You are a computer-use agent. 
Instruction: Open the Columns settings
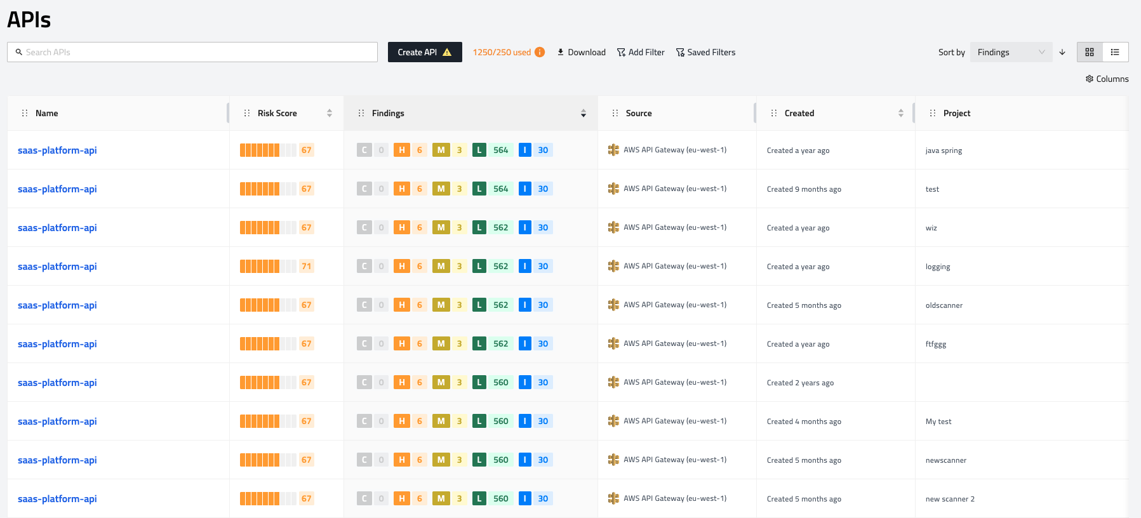click(x=1107, y=79)
